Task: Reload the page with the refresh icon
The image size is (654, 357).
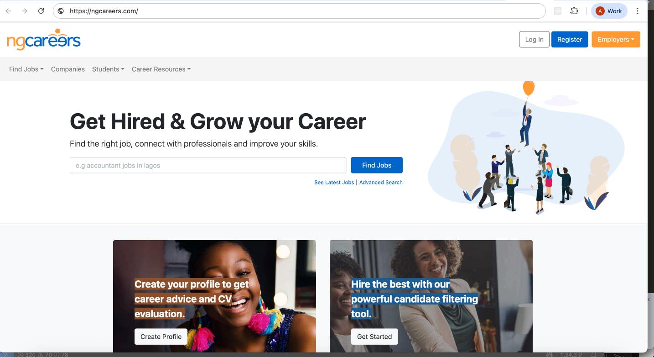Action: click(x=41, y=11)
